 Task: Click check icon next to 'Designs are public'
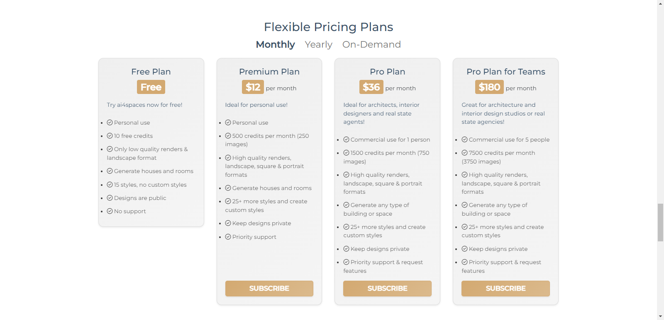click(110, 198)
